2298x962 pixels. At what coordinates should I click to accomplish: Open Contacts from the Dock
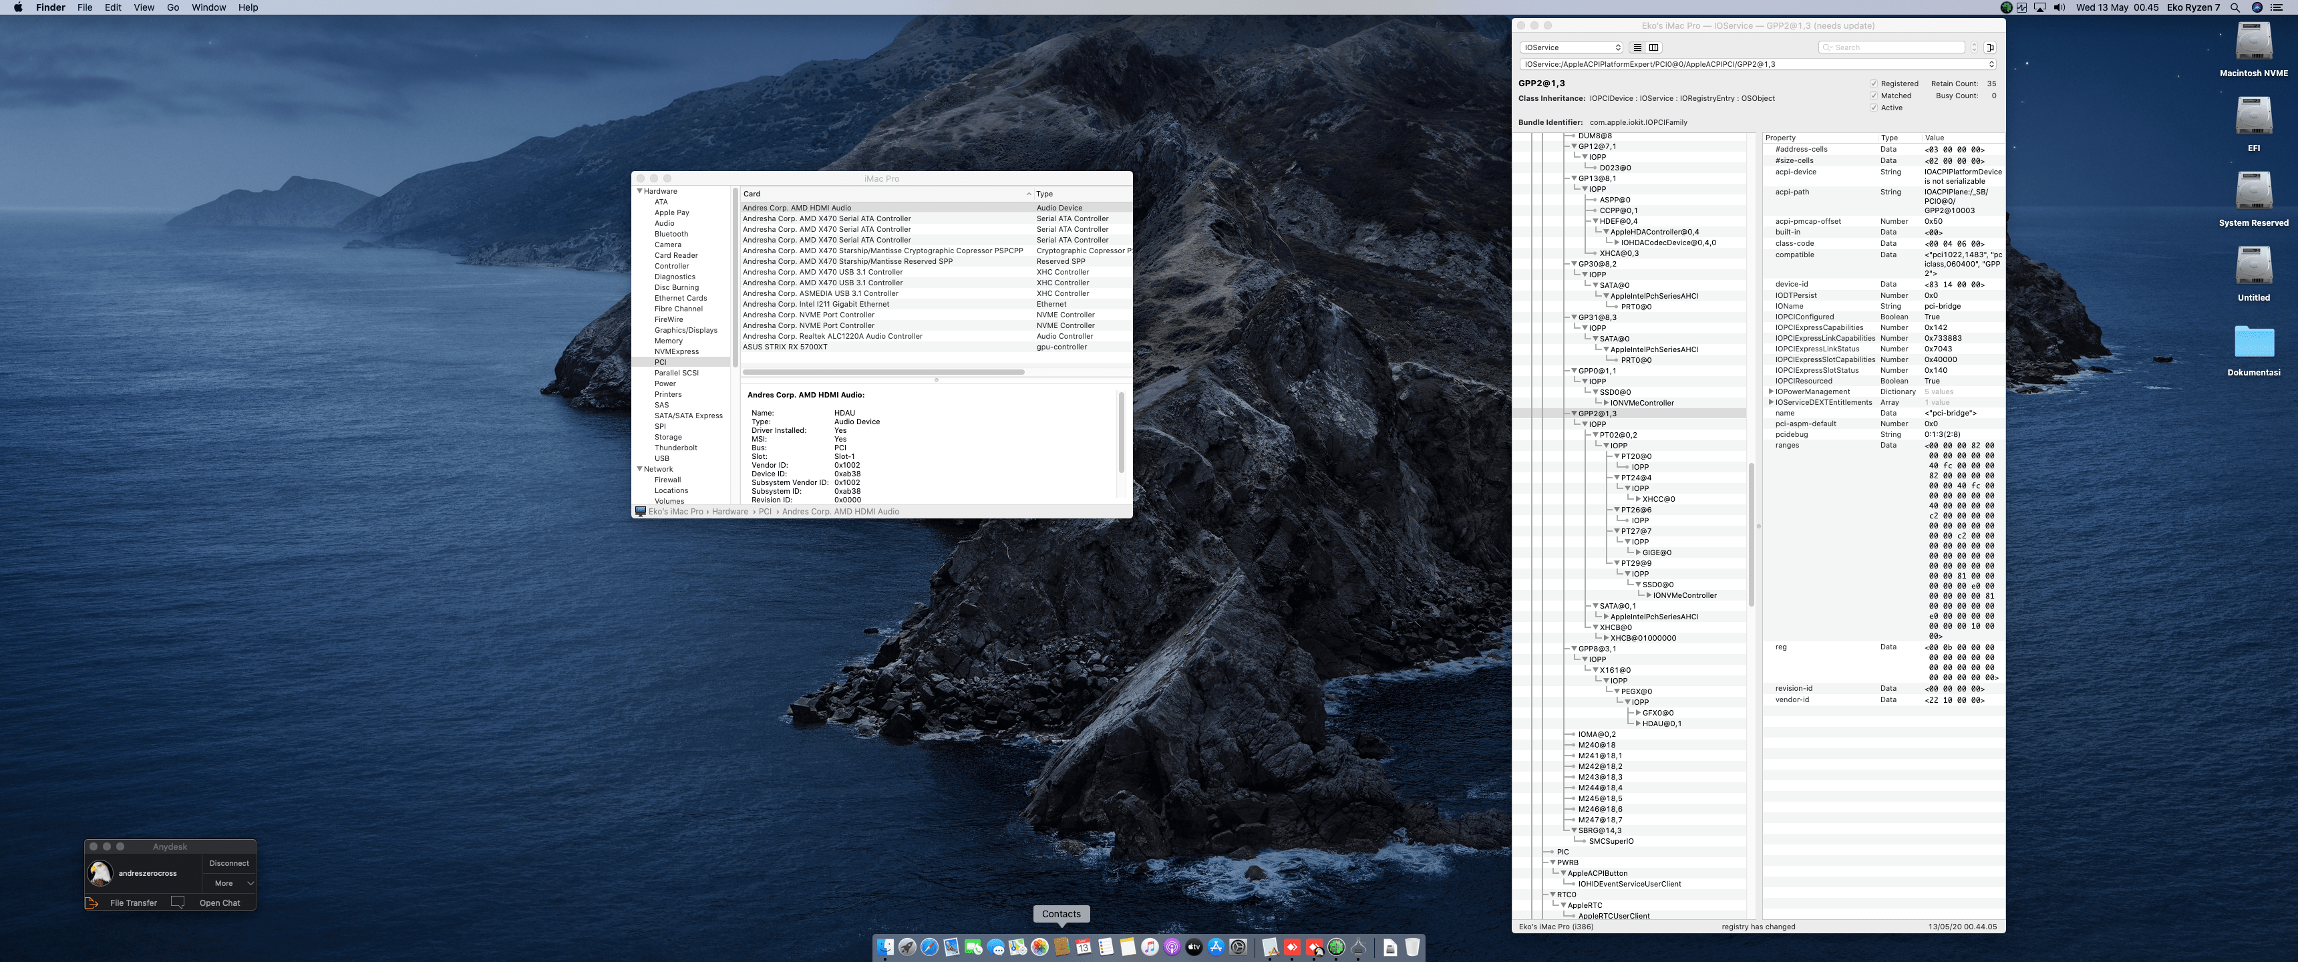(1061, 947)
